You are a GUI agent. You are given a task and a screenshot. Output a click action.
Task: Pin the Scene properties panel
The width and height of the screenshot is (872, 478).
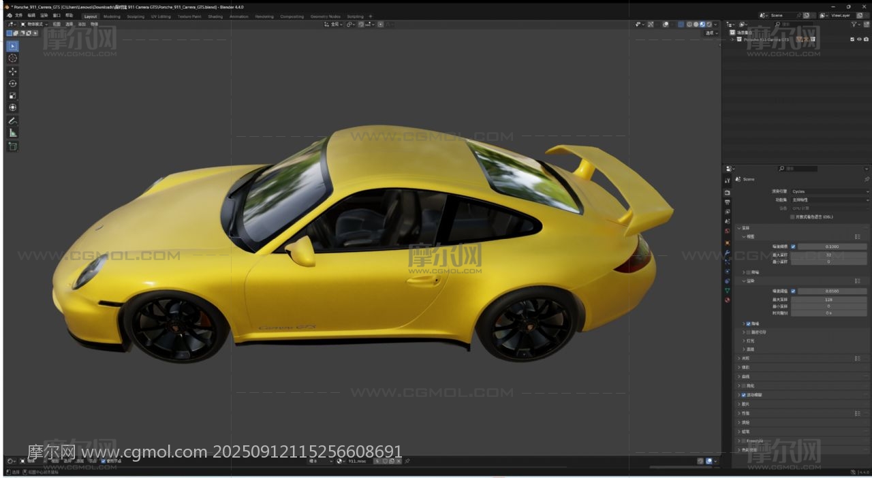(867, 179)
